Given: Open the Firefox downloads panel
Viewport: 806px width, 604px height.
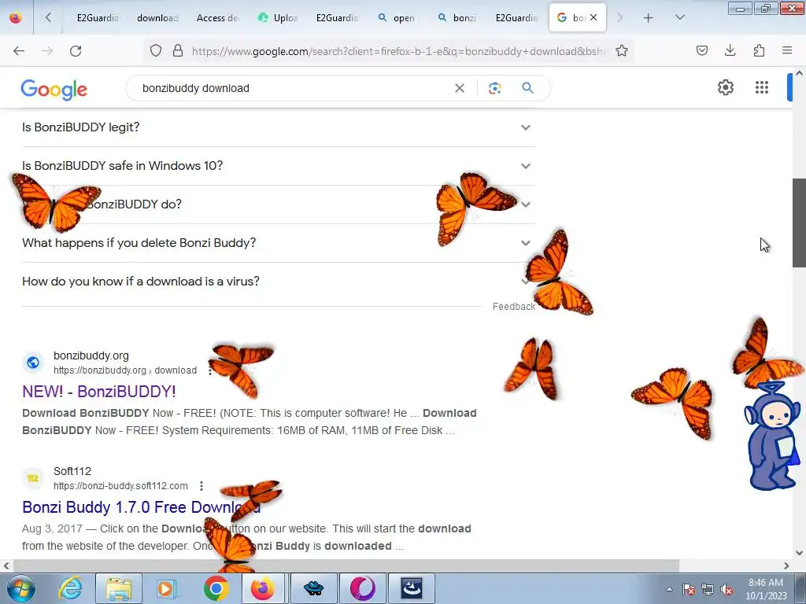Looking at the screenshot, I should click(730, 51).
